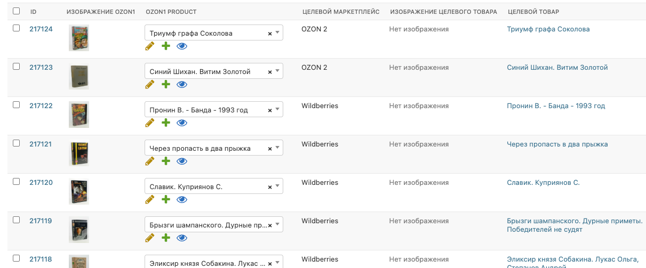
Task: Click the pencil edit icon for Триумф графа Соколова
Action: pyautogui.click(x=150, y=46)
